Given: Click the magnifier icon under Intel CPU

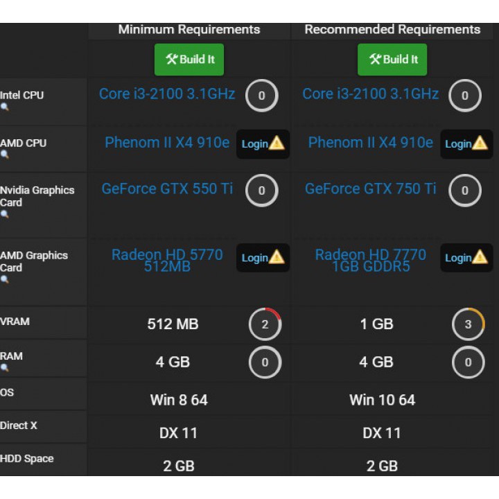Looking at the screenshot, I should [4, 107].
